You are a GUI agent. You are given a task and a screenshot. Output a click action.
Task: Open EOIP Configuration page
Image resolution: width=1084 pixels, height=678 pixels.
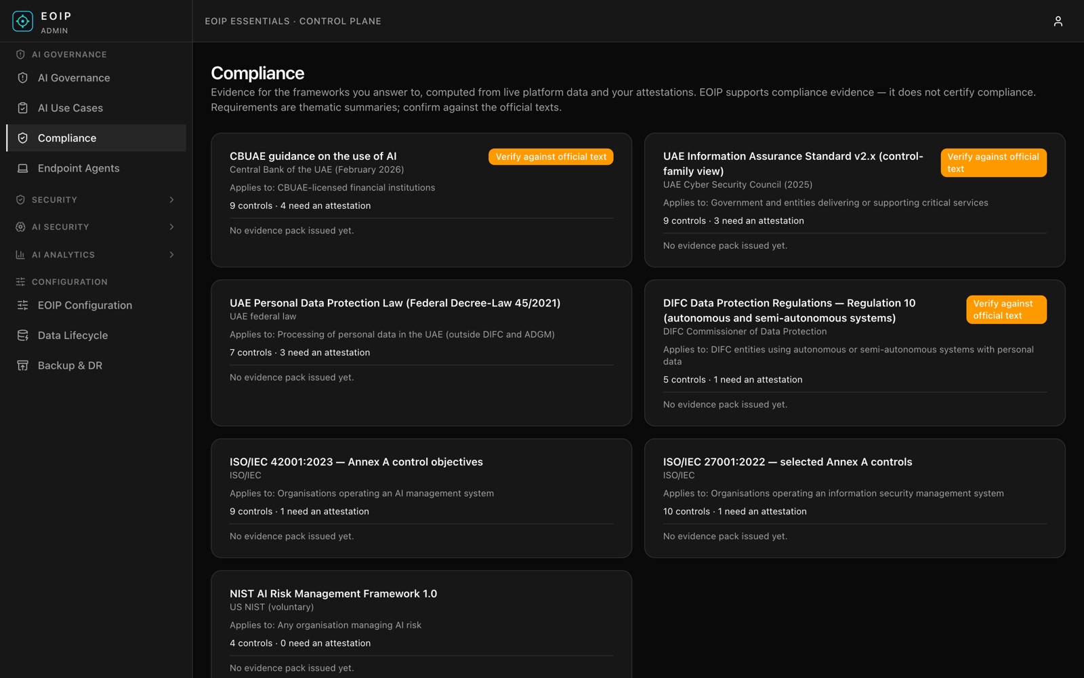coord(96,305)
